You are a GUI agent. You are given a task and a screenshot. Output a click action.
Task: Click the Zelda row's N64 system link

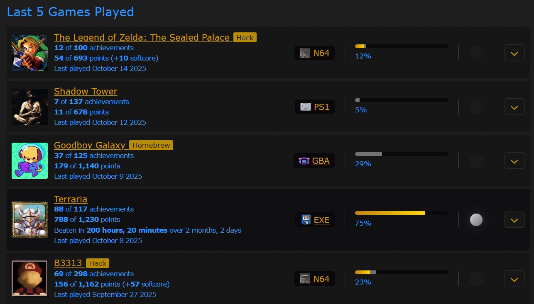pos(321,53)
